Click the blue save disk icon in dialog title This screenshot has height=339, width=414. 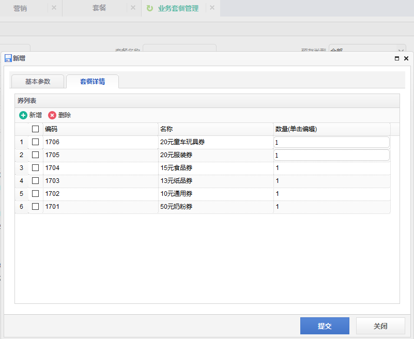(x=8, y=58)
